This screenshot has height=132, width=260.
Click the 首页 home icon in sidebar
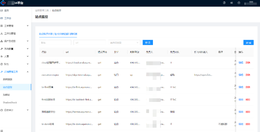pos(2,11)
